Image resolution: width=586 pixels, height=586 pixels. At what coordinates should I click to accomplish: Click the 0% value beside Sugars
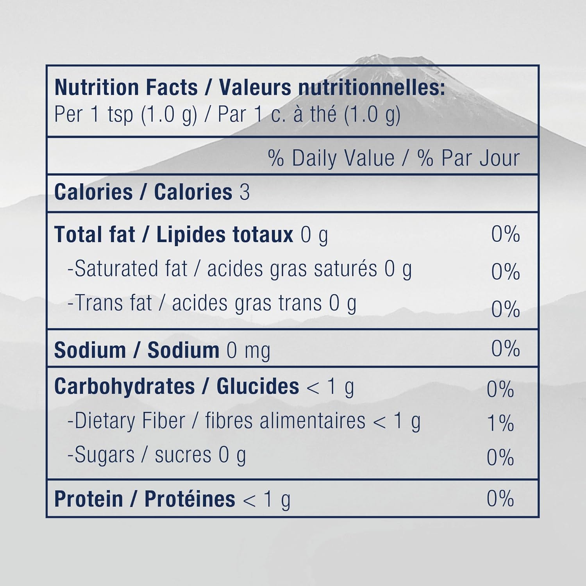coord(500,457)
